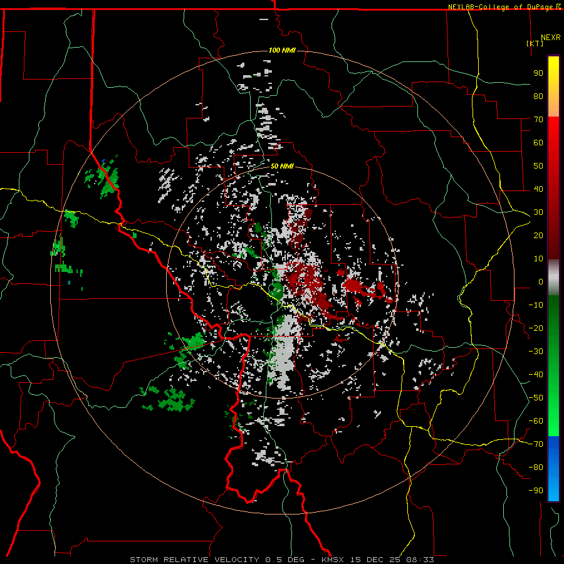Click the 0 value on the velocity scale

click(541, 282)
